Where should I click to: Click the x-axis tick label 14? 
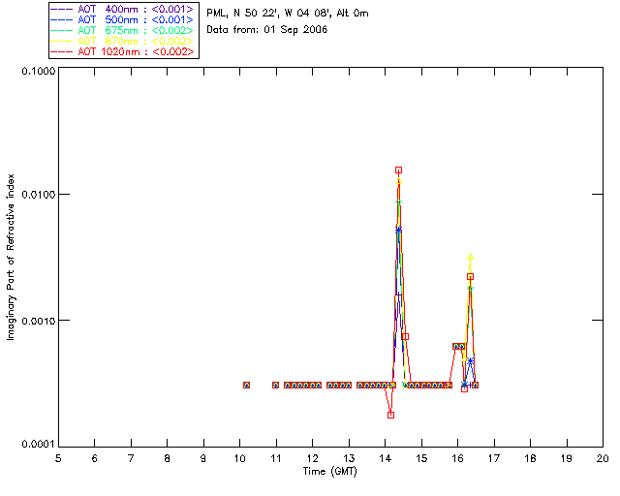[386, 458]
